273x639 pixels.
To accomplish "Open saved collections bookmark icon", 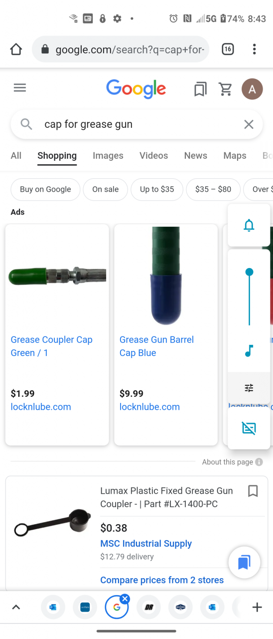I will [x=200, y=89].
